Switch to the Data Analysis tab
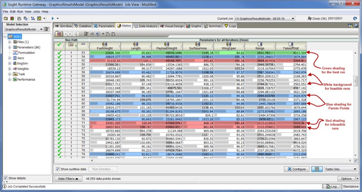The height and width of the screenshot is (192, 362). pos(145,26)
